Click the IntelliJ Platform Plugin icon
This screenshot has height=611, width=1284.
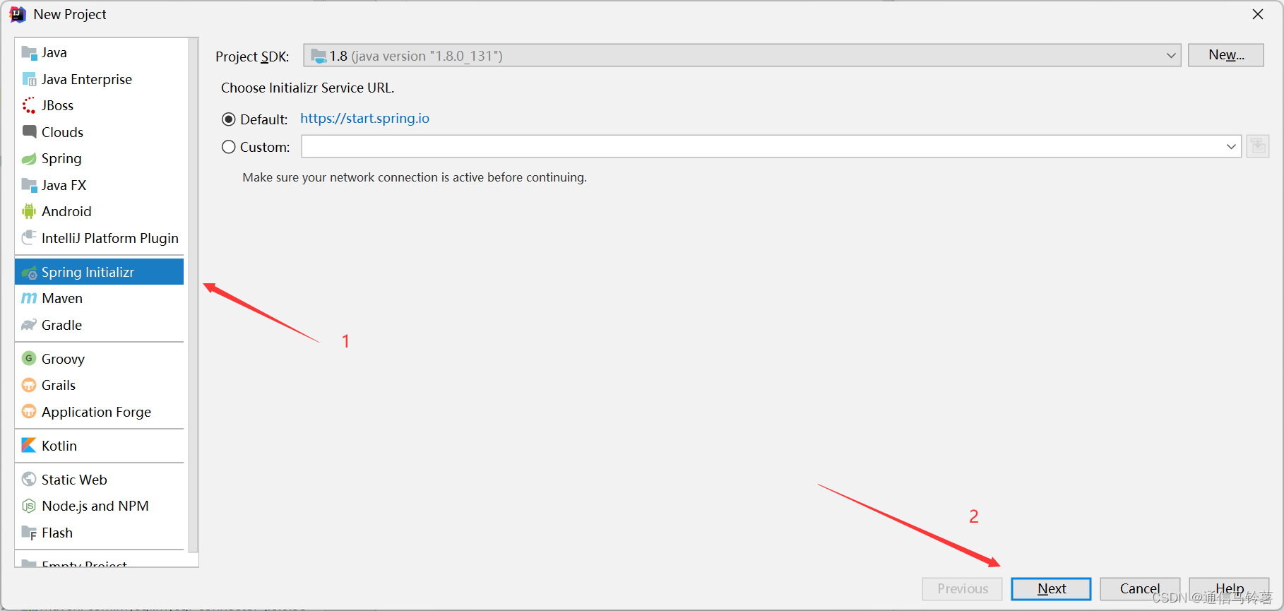[29, 238]
